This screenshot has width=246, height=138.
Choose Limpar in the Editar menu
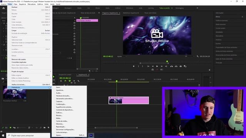[x=30, y=31]
